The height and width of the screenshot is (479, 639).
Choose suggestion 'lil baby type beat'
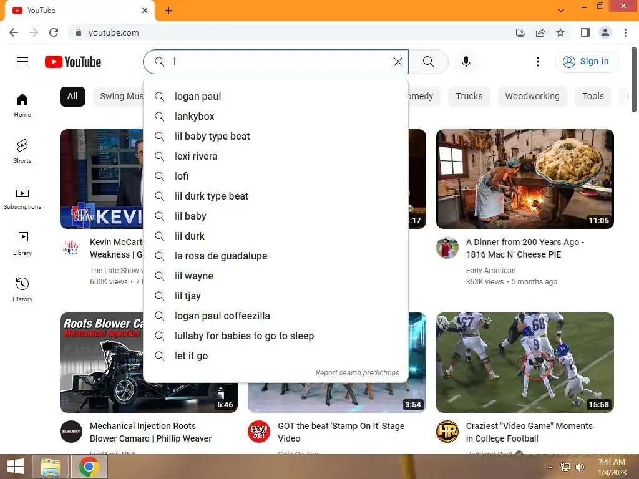pos(276,137)
